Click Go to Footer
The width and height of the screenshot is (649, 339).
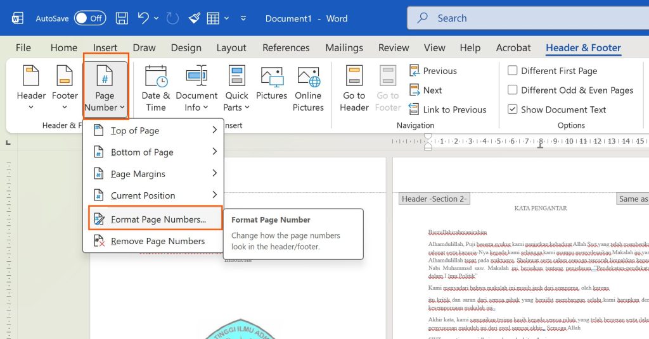click(x=388, y=89)
